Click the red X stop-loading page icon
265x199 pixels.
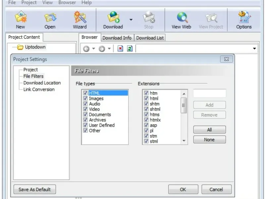pyautogui.click(x=120, y=48)
